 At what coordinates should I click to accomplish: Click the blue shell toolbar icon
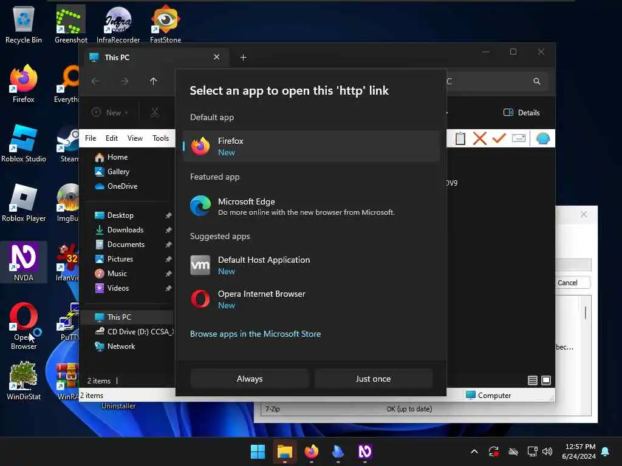tap(542, 139)
